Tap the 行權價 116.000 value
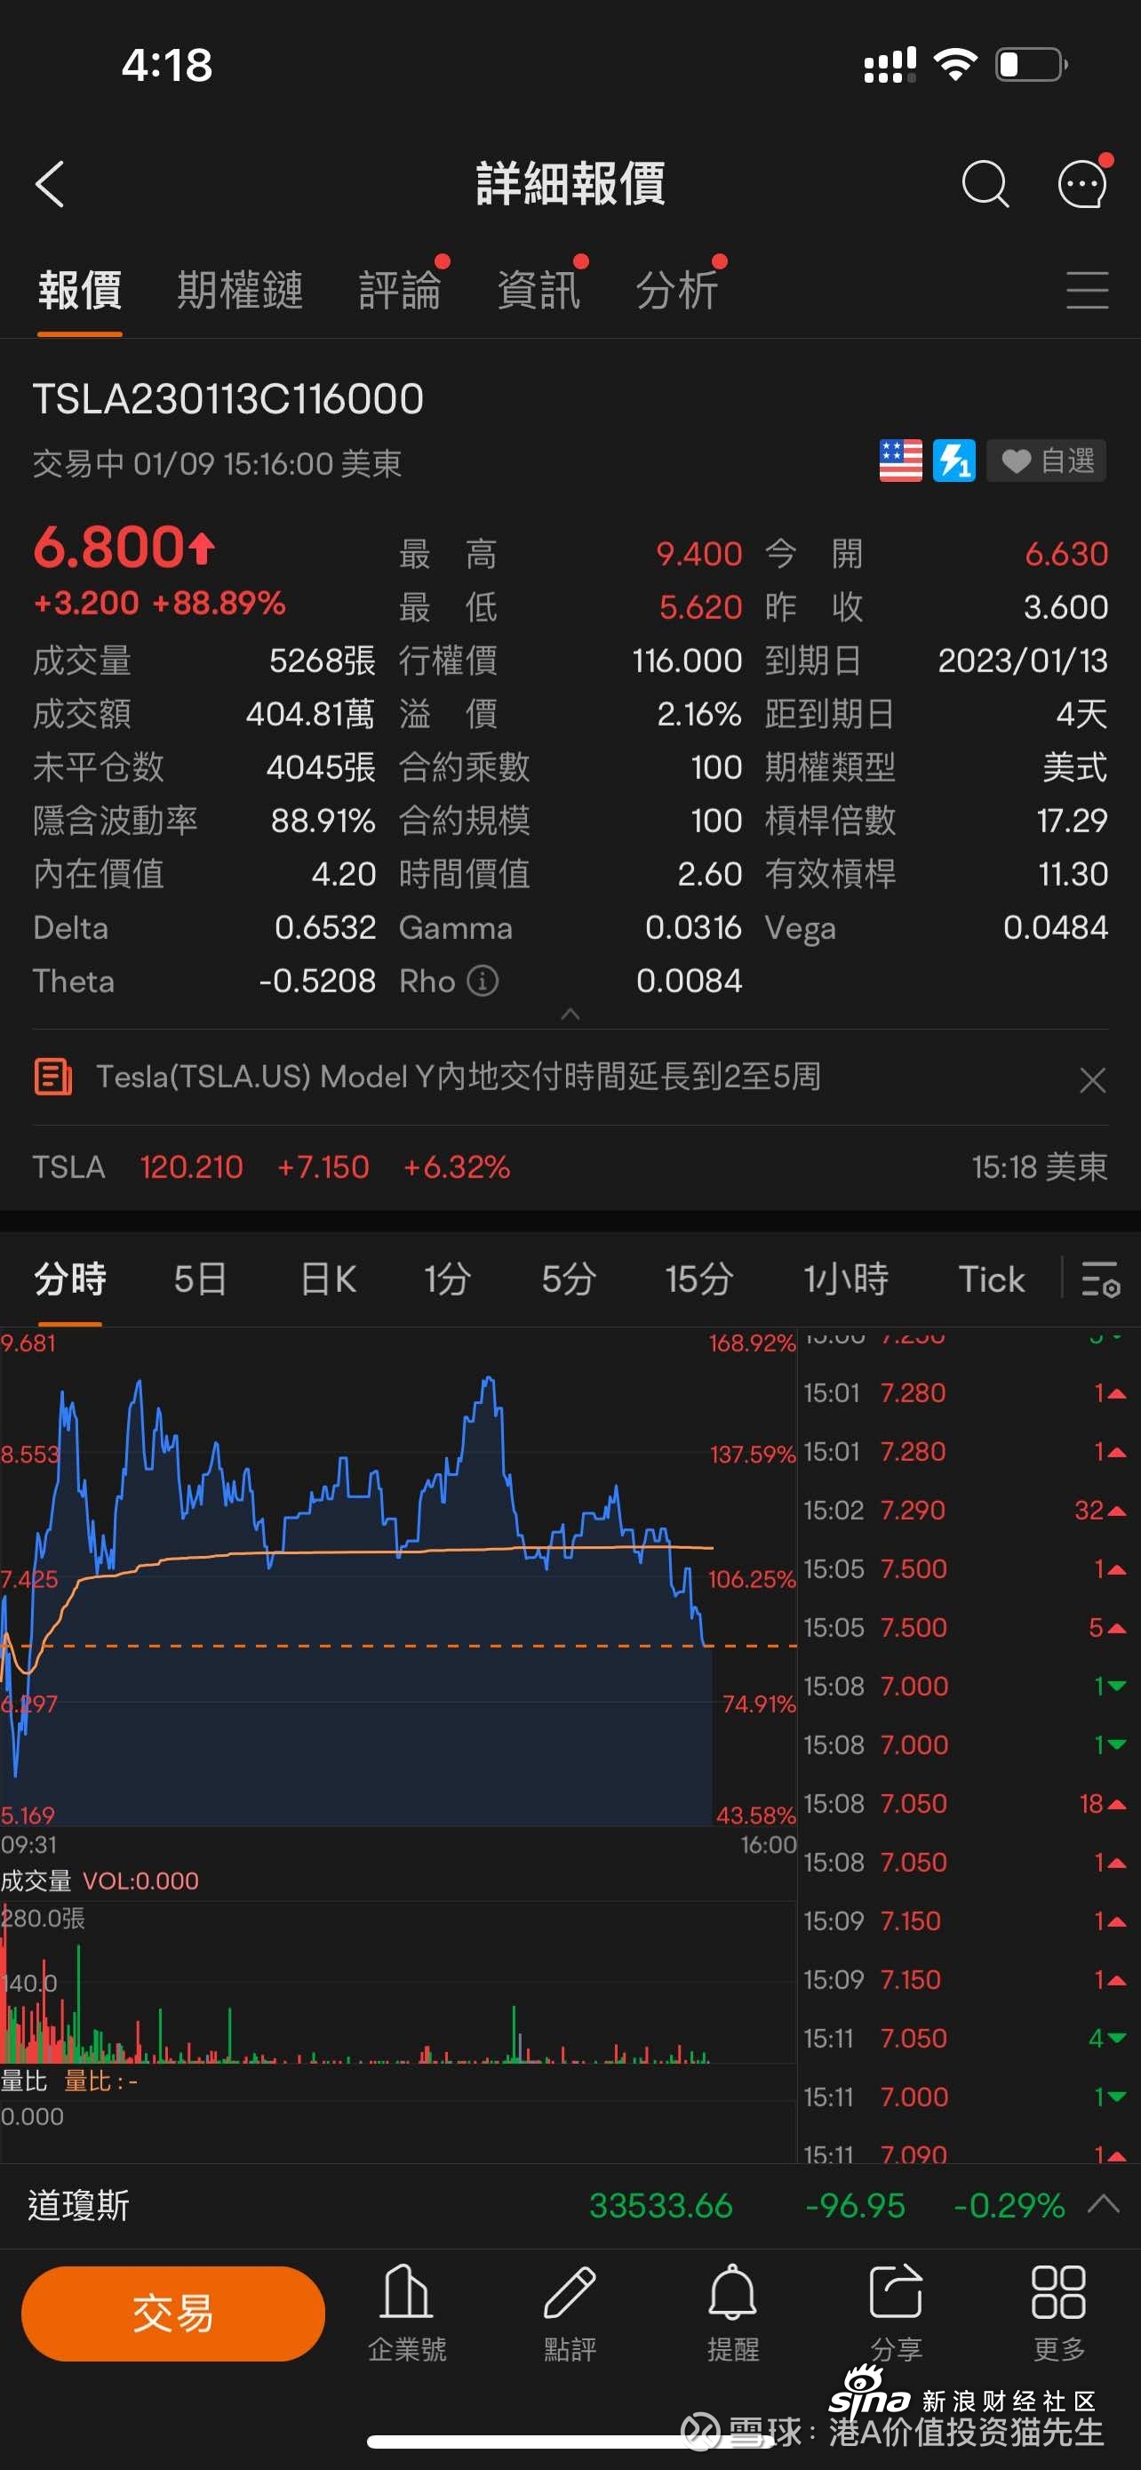This screenshot has width=1141, height=2470. tap(687, 661)
